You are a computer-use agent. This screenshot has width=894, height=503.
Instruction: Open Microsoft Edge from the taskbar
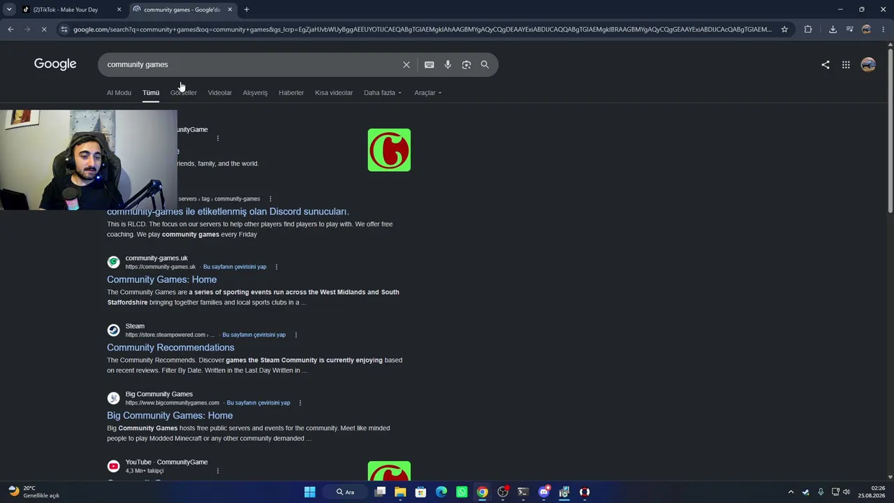441,492
